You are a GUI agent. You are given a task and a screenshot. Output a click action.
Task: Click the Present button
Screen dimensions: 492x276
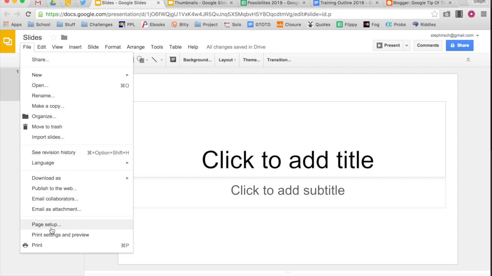pos(388,45)
